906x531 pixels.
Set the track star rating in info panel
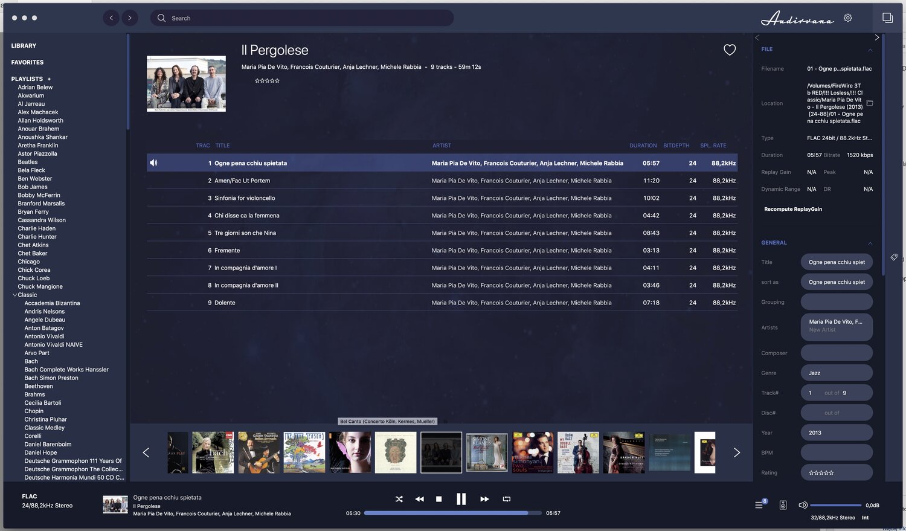[821, 473]
